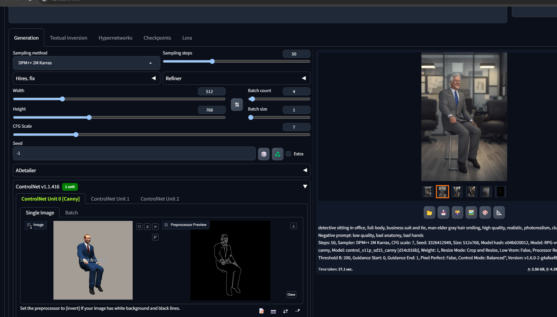
Task: Select the fourth gallery thumbnail
Action: (x=472, y=192)
